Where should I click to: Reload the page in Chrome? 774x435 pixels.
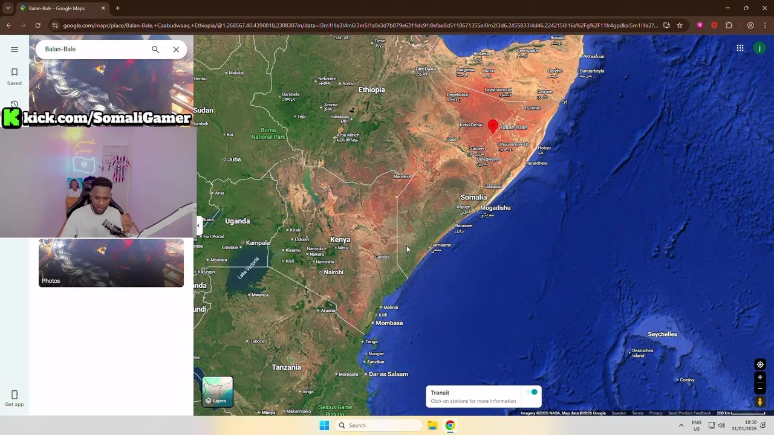click(x=37, y=25)
